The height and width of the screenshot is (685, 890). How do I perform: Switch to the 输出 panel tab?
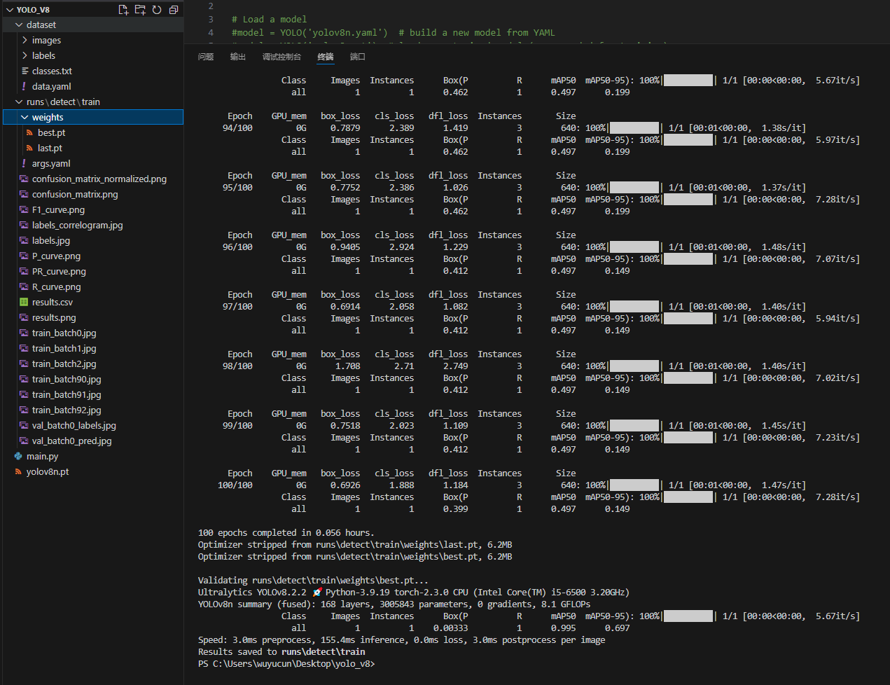pyautogui.click(x=238, y=57)
